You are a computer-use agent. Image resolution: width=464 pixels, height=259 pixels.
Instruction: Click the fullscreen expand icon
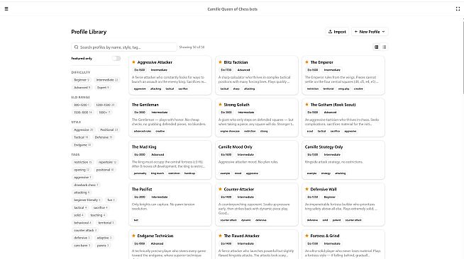tap(458, 9)
